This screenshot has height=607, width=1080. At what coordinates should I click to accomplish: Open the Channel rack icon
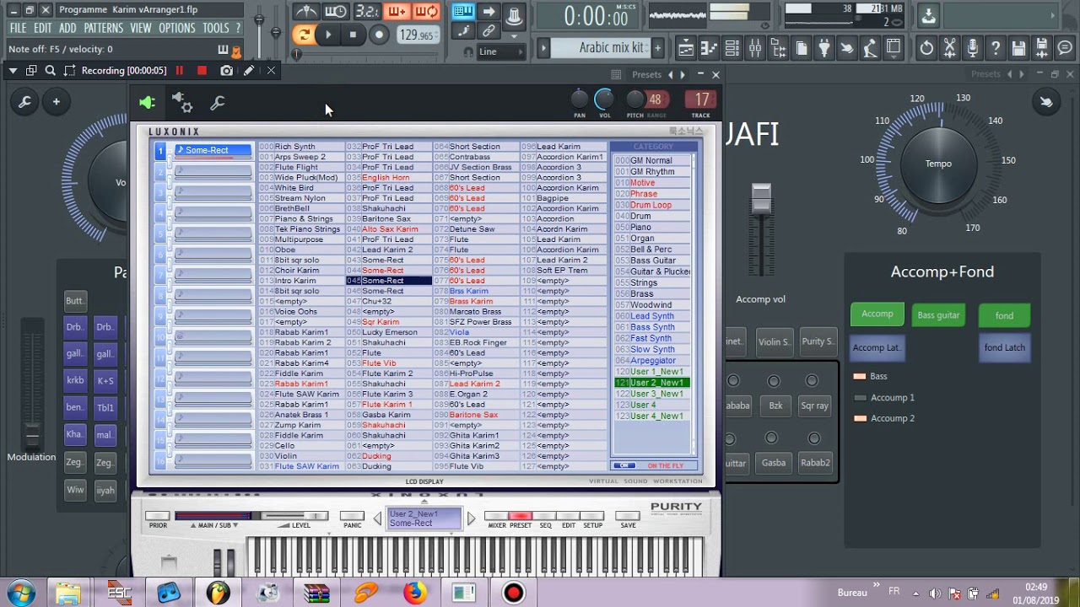(732, 49)
